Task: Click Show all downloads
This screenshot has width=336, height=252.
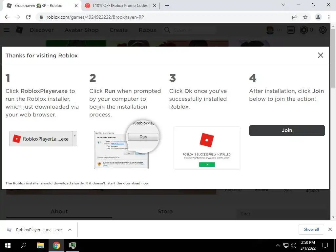Action: point(311,229)
